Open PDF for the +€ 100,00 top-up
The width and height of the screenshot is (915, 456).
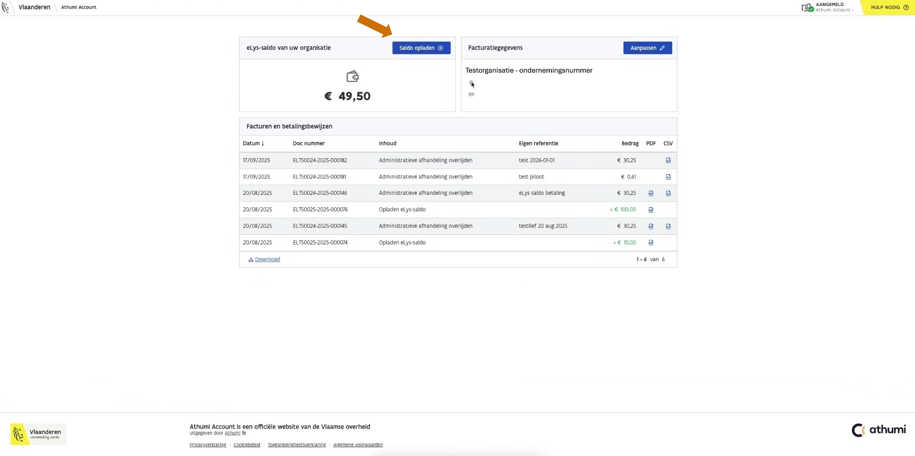(x=651, y=210)
